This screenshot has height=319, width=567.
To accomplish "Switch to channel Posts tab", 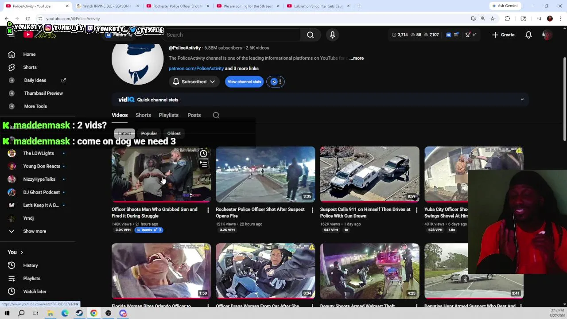I will [194, 115].
